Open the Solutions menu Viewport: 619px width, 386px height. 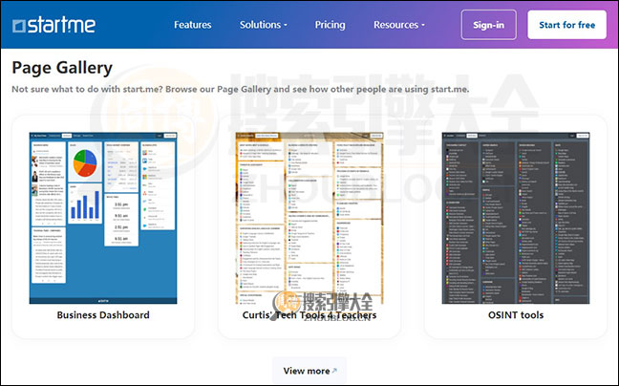click(x=260, y=25)
